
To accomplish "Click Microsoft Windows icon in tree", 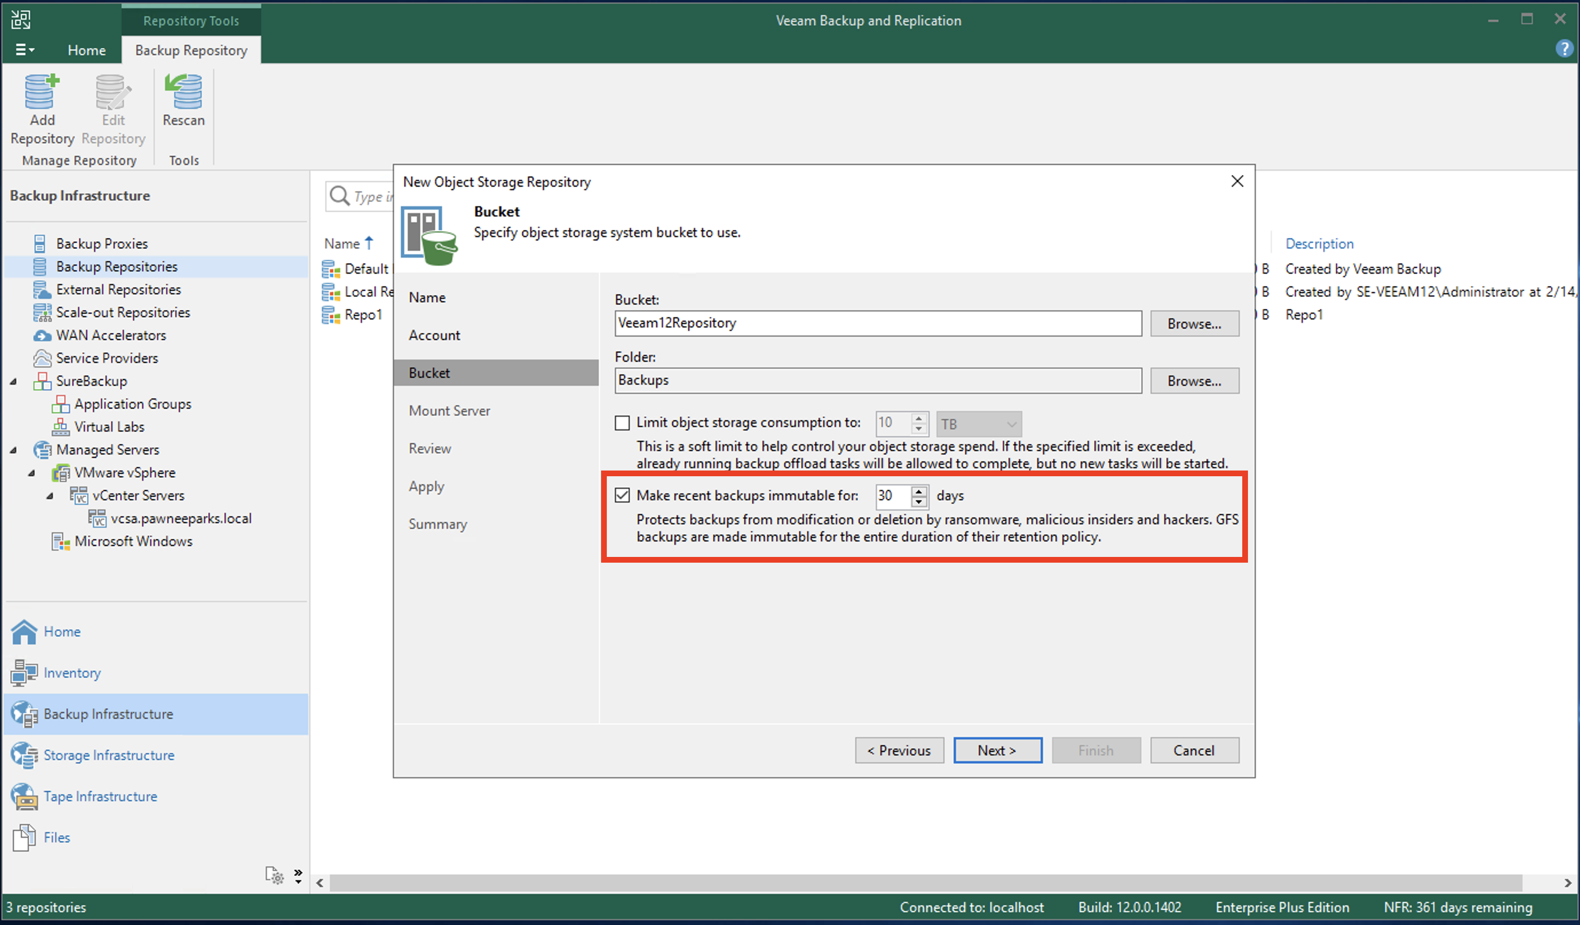I will [x=60, y=541].
